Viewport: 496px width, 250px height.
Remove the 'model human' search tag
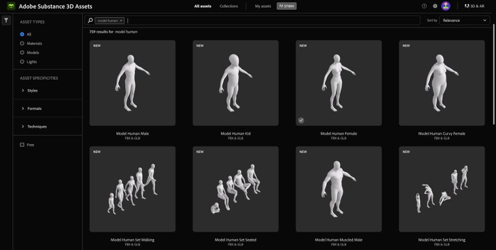point(121,20)
